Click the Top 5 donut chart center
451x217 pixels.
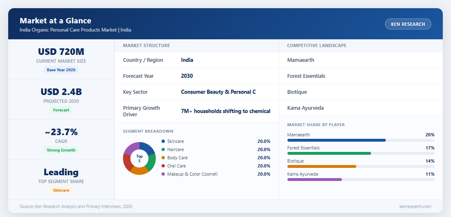click(139, 158)
